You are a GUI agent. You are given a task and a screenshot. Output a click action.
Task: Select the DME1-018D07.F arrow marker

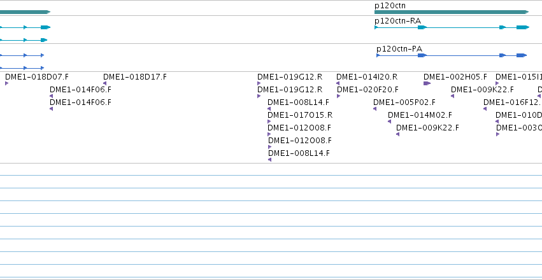6,83
